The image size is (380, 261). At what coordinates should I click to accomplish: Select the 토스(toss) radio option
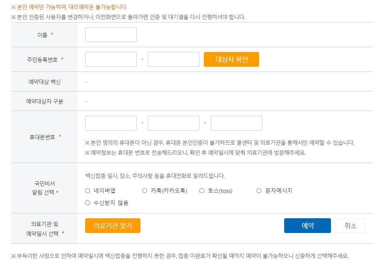(202, 191)
